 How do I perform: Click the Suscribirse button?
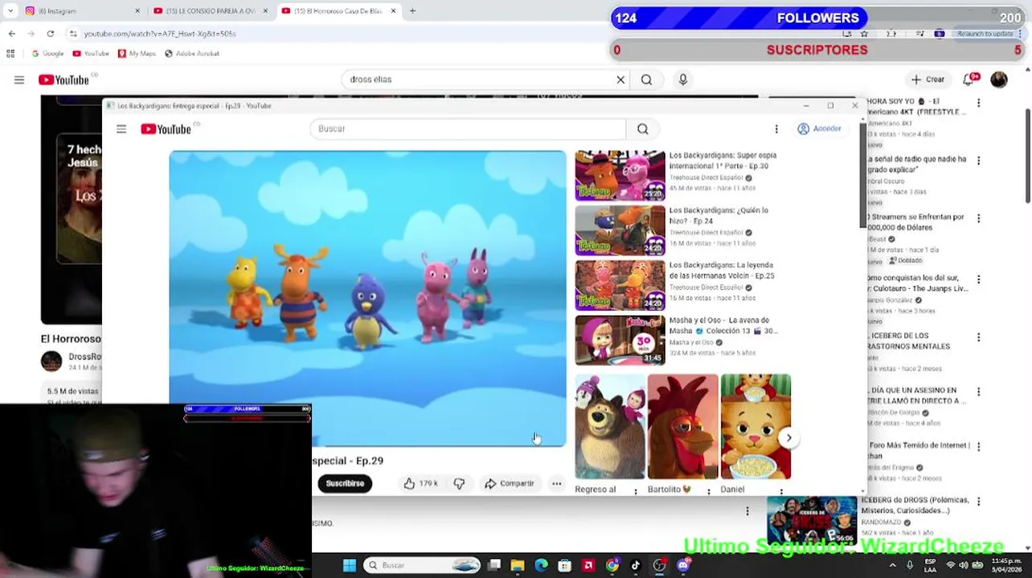pos(345,483)
